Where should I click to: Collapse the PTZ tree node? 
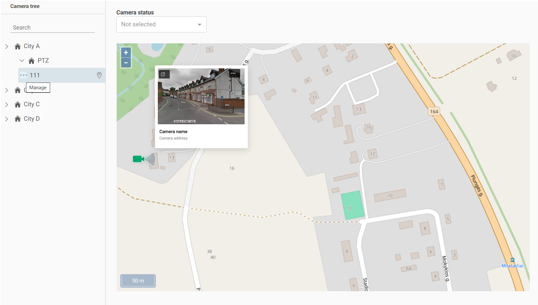(22, 61)
